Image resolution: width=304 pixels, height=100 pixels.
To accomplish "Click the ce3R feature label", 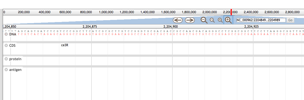I will point(65,45).
